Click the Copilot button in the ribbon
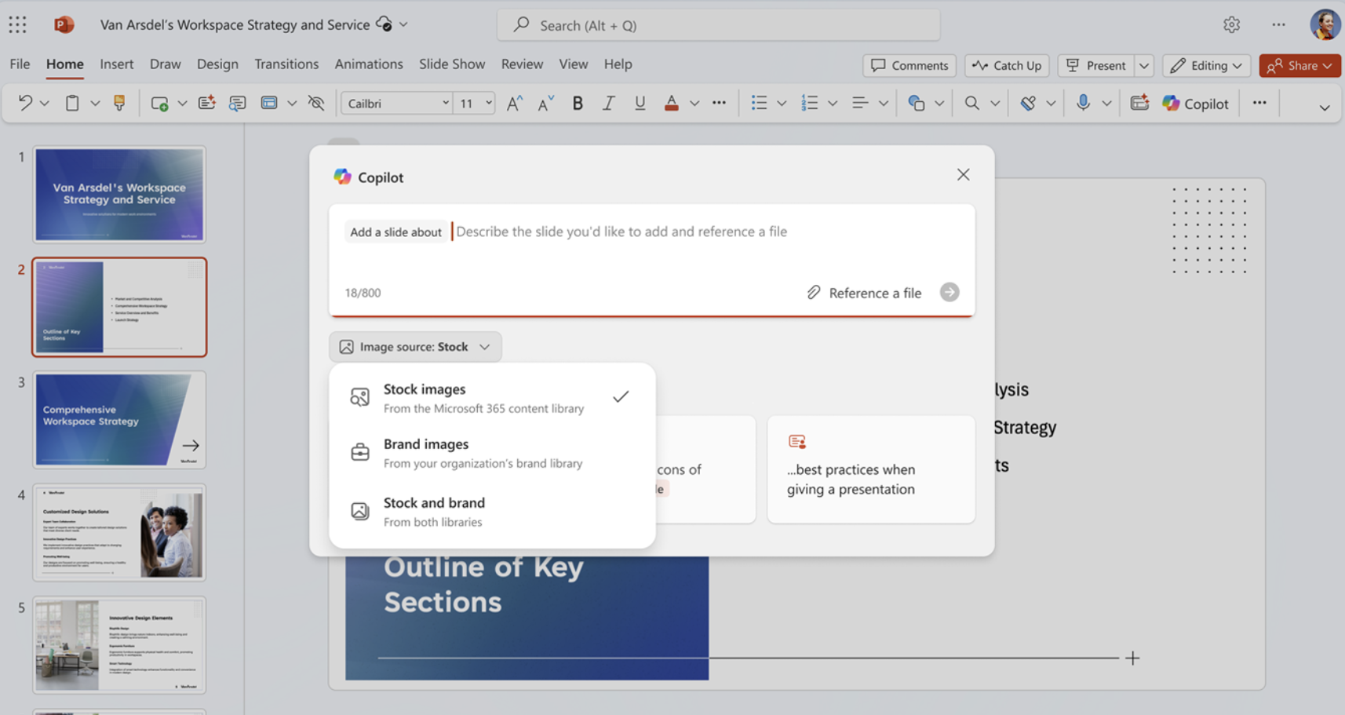This screenshot has width=1345, height=715. tap(1195, 103)
